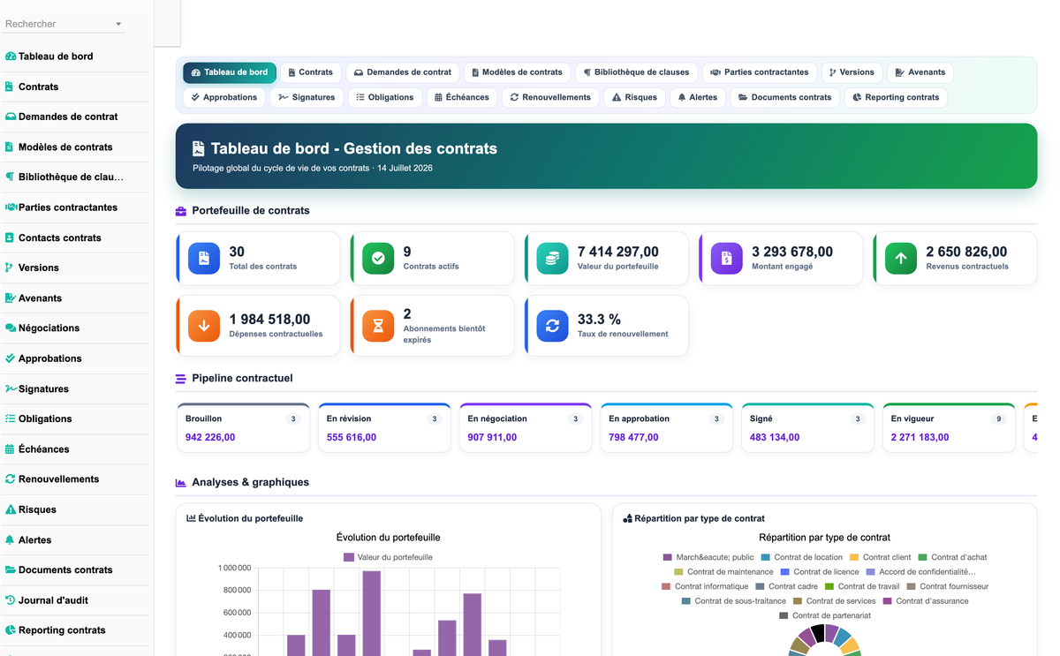Viewport: 1060px width, 656px height.
Task: Open the Reporting contrats top tab
Action: click(x=896, y=97)
